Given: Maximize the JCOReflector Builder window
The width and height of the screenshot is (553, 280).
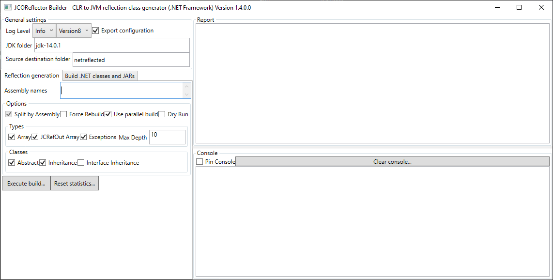Looking at the screenshot, I should (x=519, y=7).
